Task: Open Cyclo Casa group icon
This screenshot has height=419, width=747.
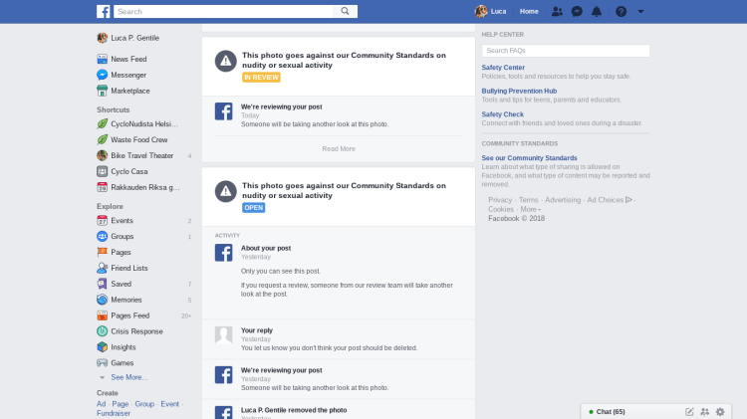Action: point(102,171)
